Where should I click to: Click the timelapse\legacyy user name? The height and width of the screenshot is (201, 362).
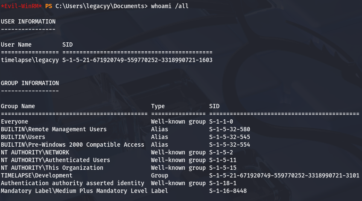coord(30,60)
